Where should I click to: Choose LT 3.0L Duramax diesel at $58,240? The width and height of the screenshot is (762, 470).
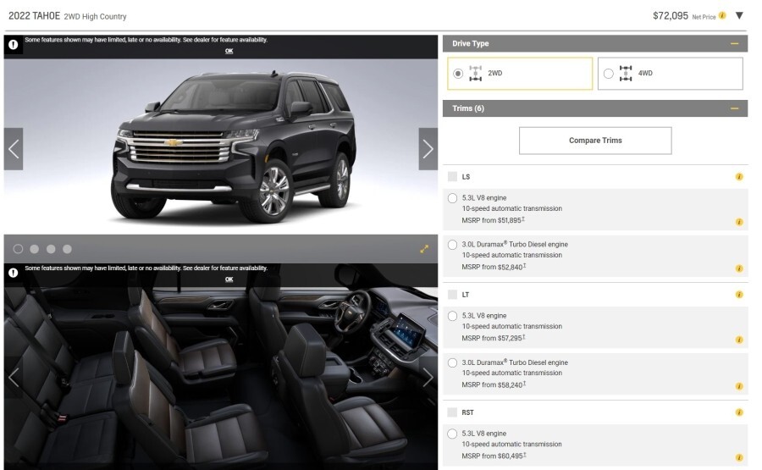click(452, 362)
